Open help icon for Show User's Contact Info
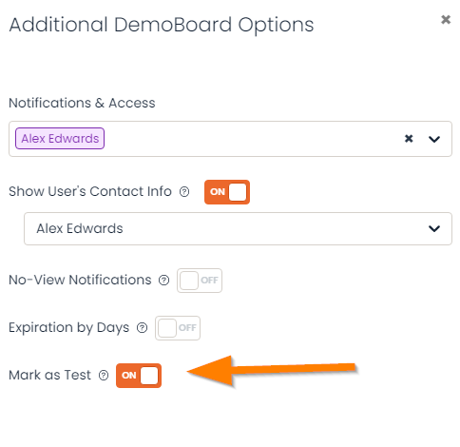The image size is (460, 447). coord(184,192)
